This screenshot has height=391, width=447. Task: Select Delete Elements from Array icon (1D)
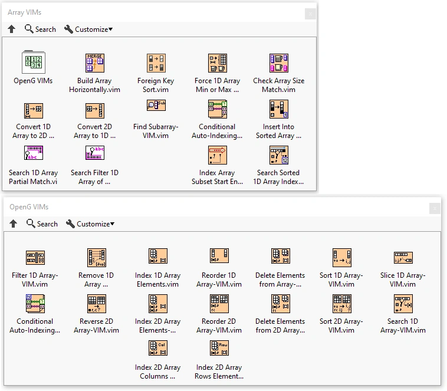click(281, 256)
